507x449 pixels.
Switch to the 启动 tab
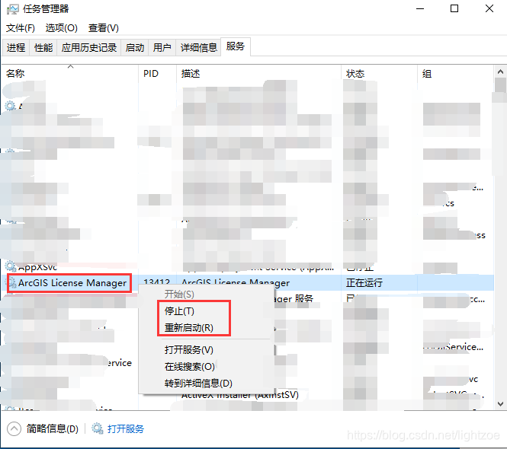pos(135,48)
